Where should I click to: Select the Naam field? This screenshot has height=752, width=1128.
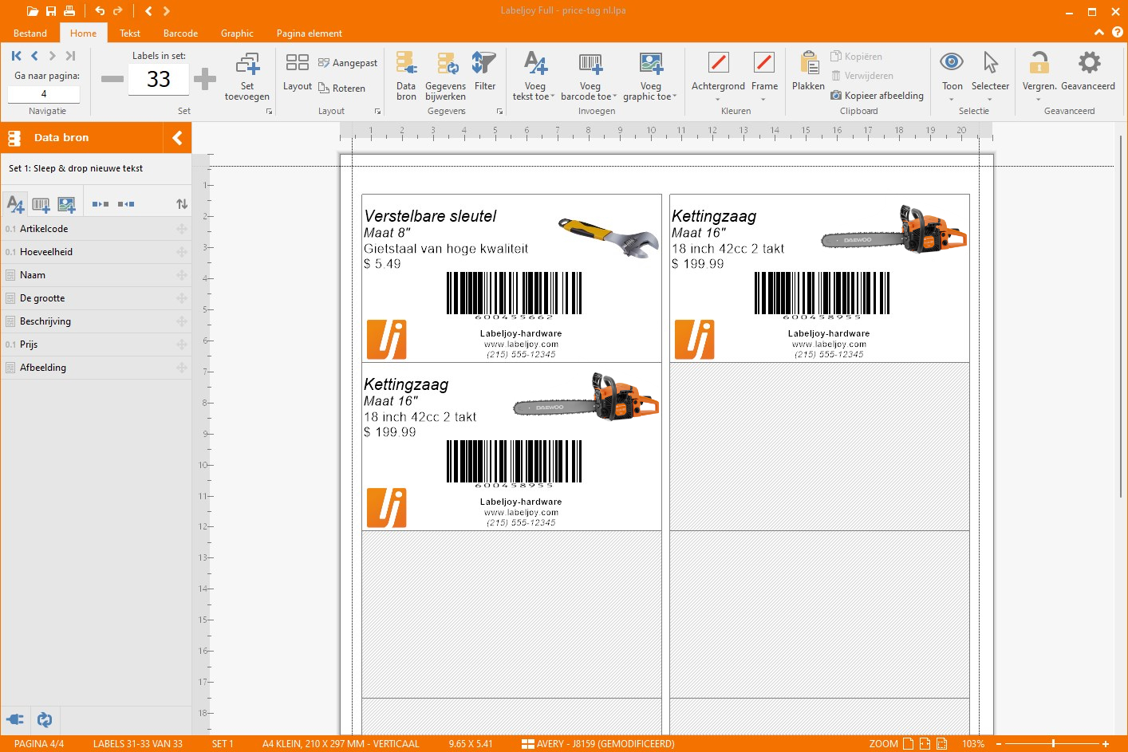[96, 275]
